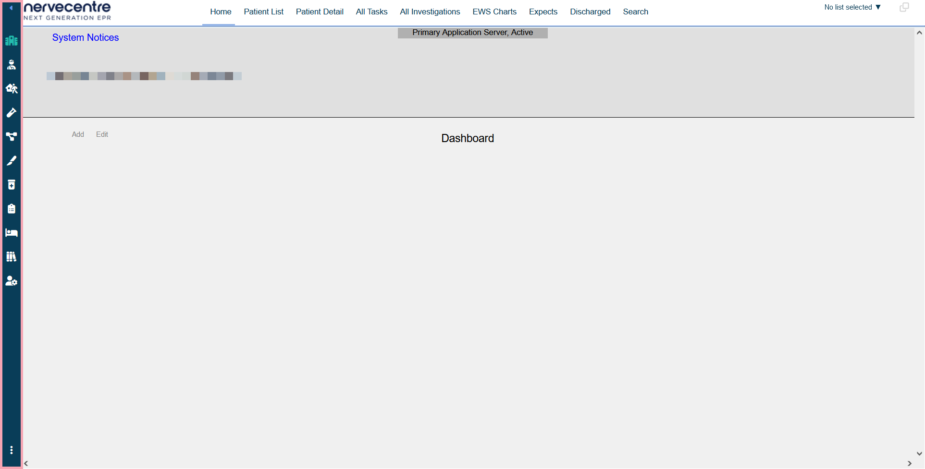Switch to the Patient List tab

(263, 12)
